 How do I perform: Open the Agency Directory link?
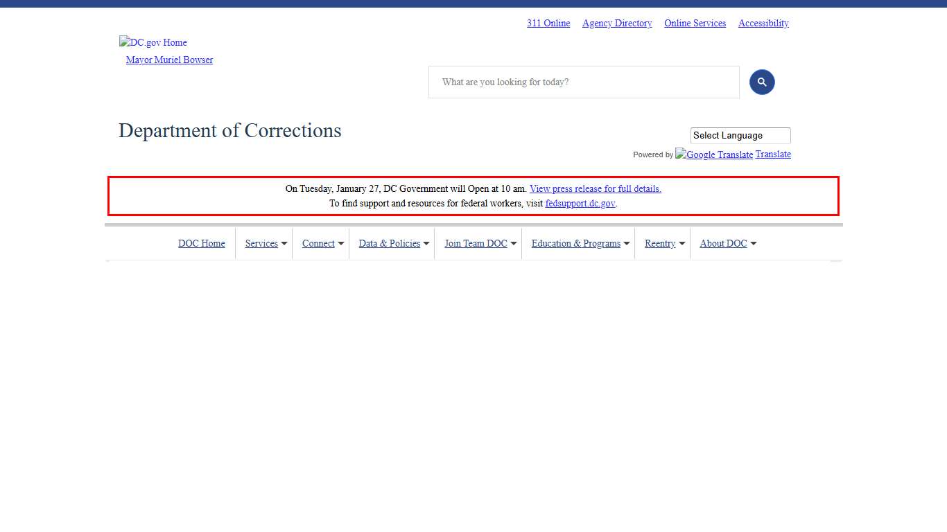click(617, 24)
